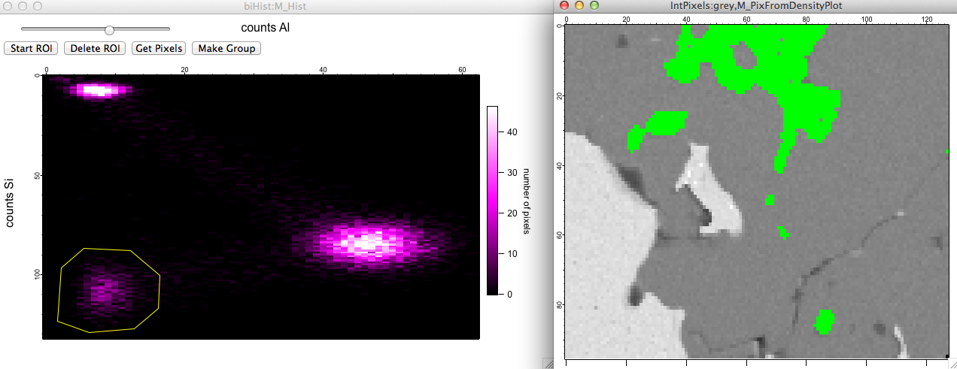Click the small green patch near bottom right

pos(825,321)
